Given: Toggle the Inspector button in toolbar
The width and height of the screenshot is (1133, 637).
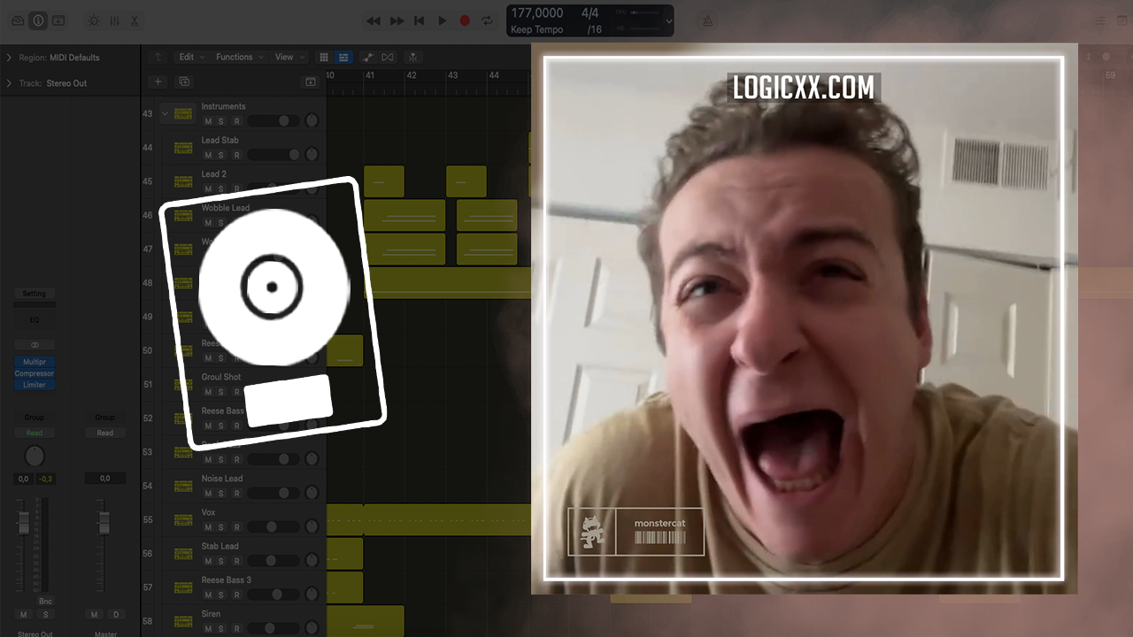Looking at the screenshot, I should tap(38, 20).
